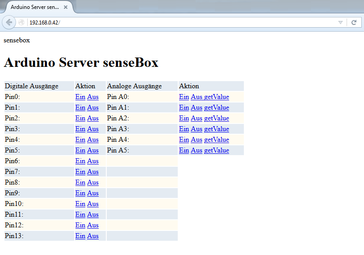The width and height of the screenshot is (364, 255).
Task: Turn on Pin5 using Ein
Action: 80,150
